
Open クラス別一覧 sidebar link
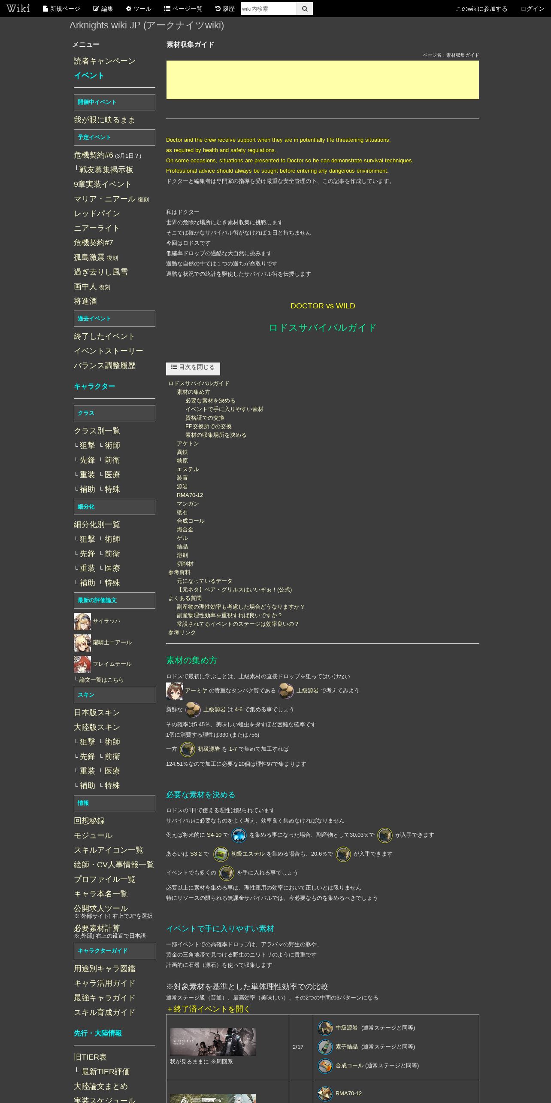pyautogui.click(x=97, y=431)
